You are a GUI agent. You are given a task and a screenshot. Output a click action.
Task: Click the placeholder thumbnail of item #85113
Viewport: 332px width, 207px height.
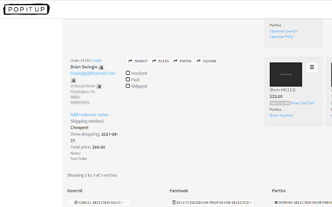pyautogui.click(x=286, y=75)
